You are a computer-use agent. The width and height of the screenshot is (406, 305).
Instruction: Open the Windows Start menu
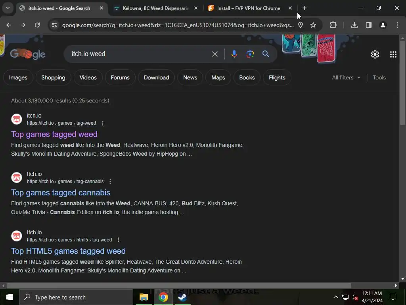coord(10,297)
